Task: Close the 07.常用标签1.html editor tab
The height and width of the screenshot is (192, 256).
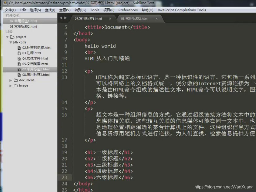Action: point(110,19)
